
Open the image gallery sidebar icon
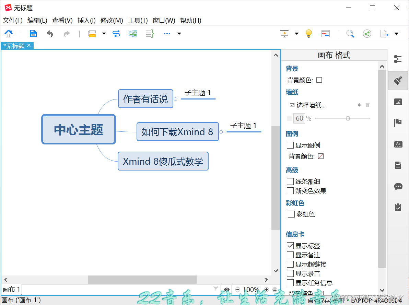point(398,102)
